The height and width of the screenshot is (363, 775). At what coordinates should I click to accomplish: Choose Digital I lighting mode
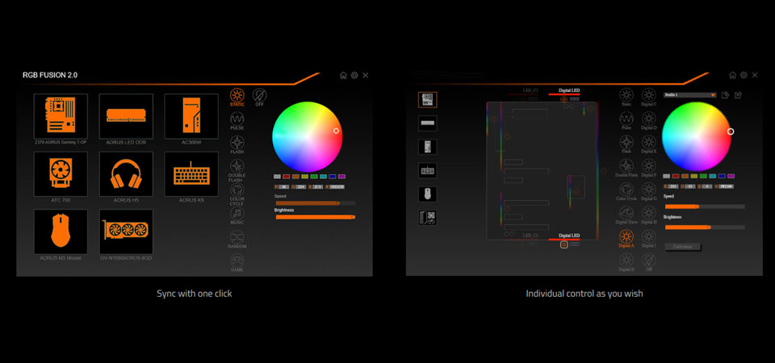[648, 240]
